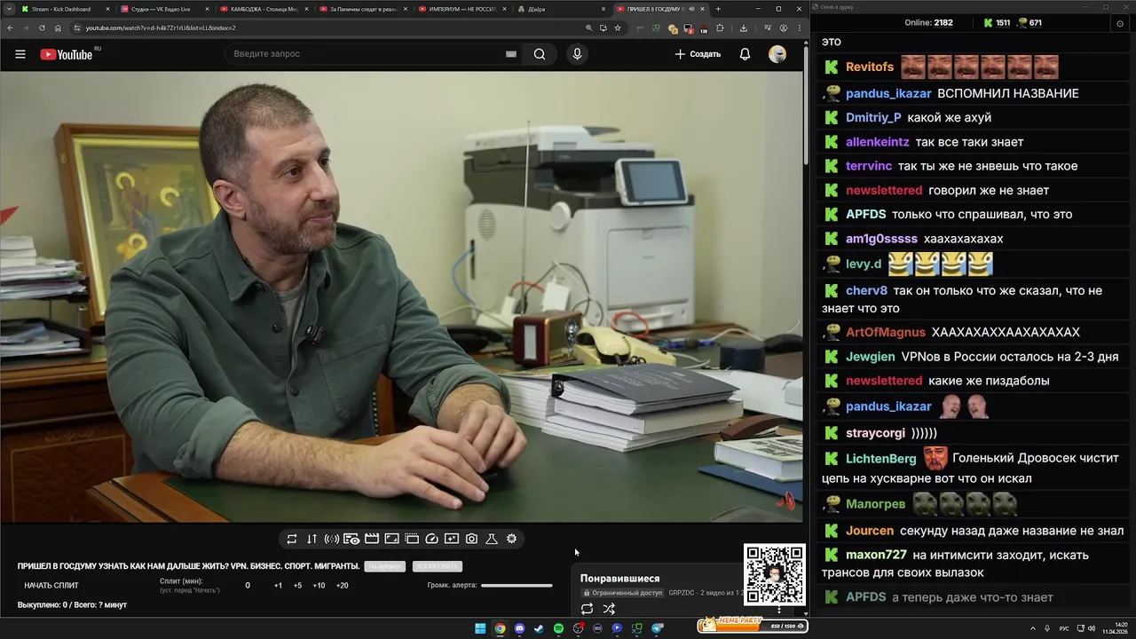Click the YouTube search magnifier button
The height and width of the screenshot is (639, 1136).
click(540, 54)
